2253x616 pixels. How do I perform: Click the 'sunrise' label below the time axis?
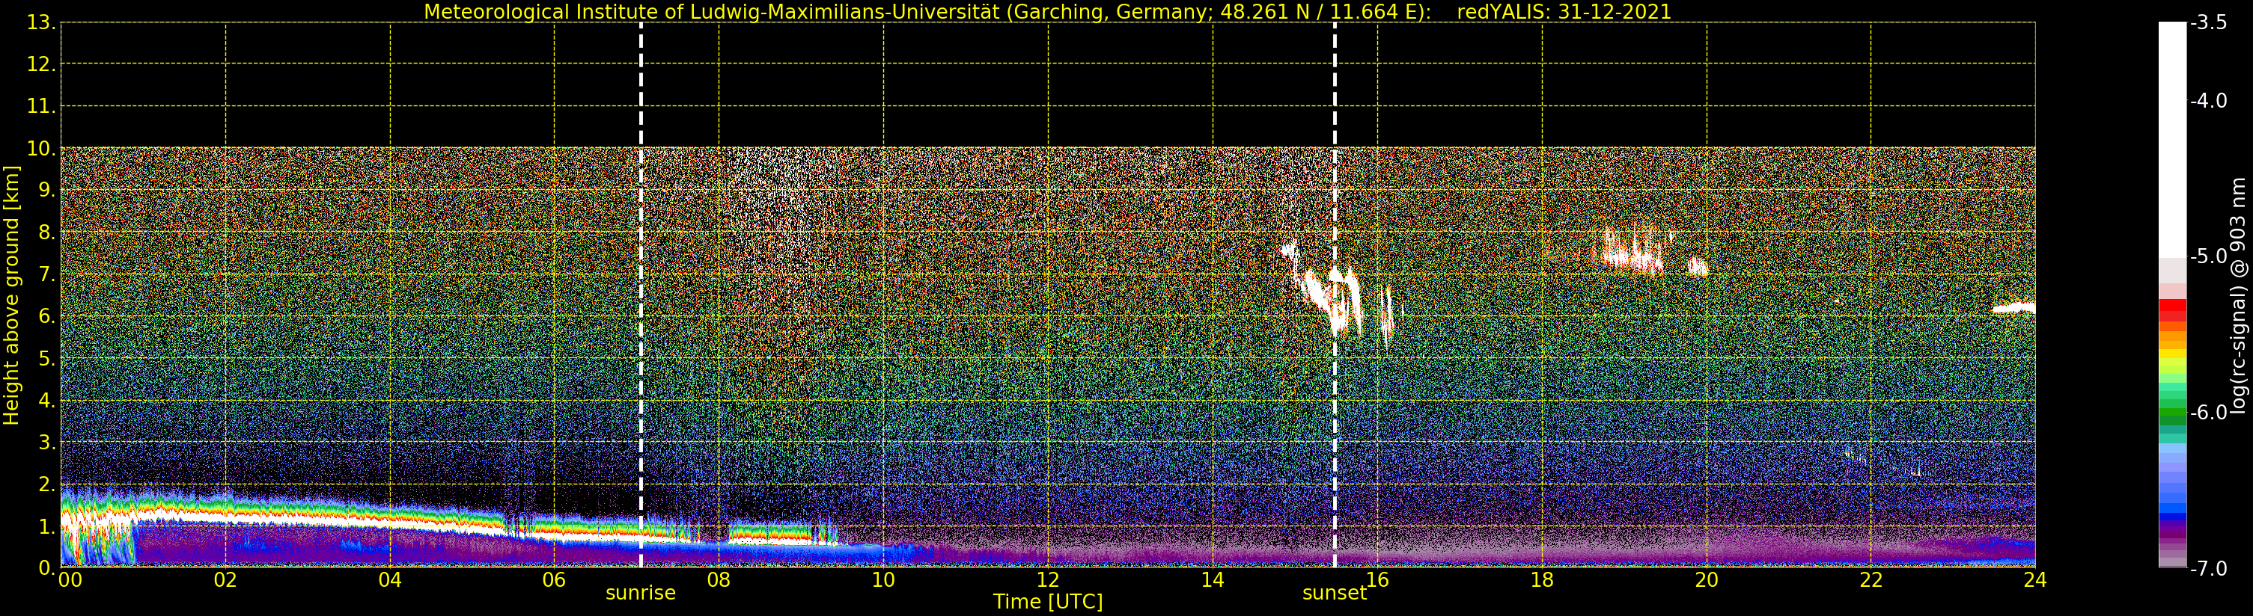tap(641, 594)
